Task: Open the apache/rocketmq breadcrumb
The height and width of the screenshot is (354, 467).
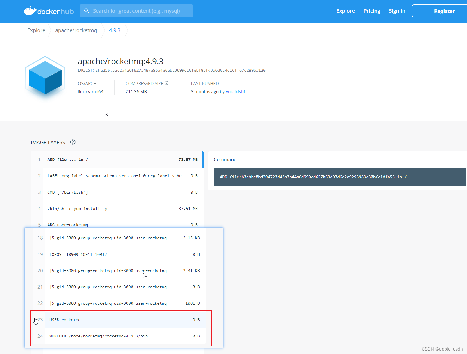Action: 76,30
